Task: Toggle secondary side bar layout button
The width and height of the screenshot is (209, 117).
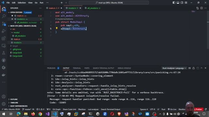Action: [182, 3]
